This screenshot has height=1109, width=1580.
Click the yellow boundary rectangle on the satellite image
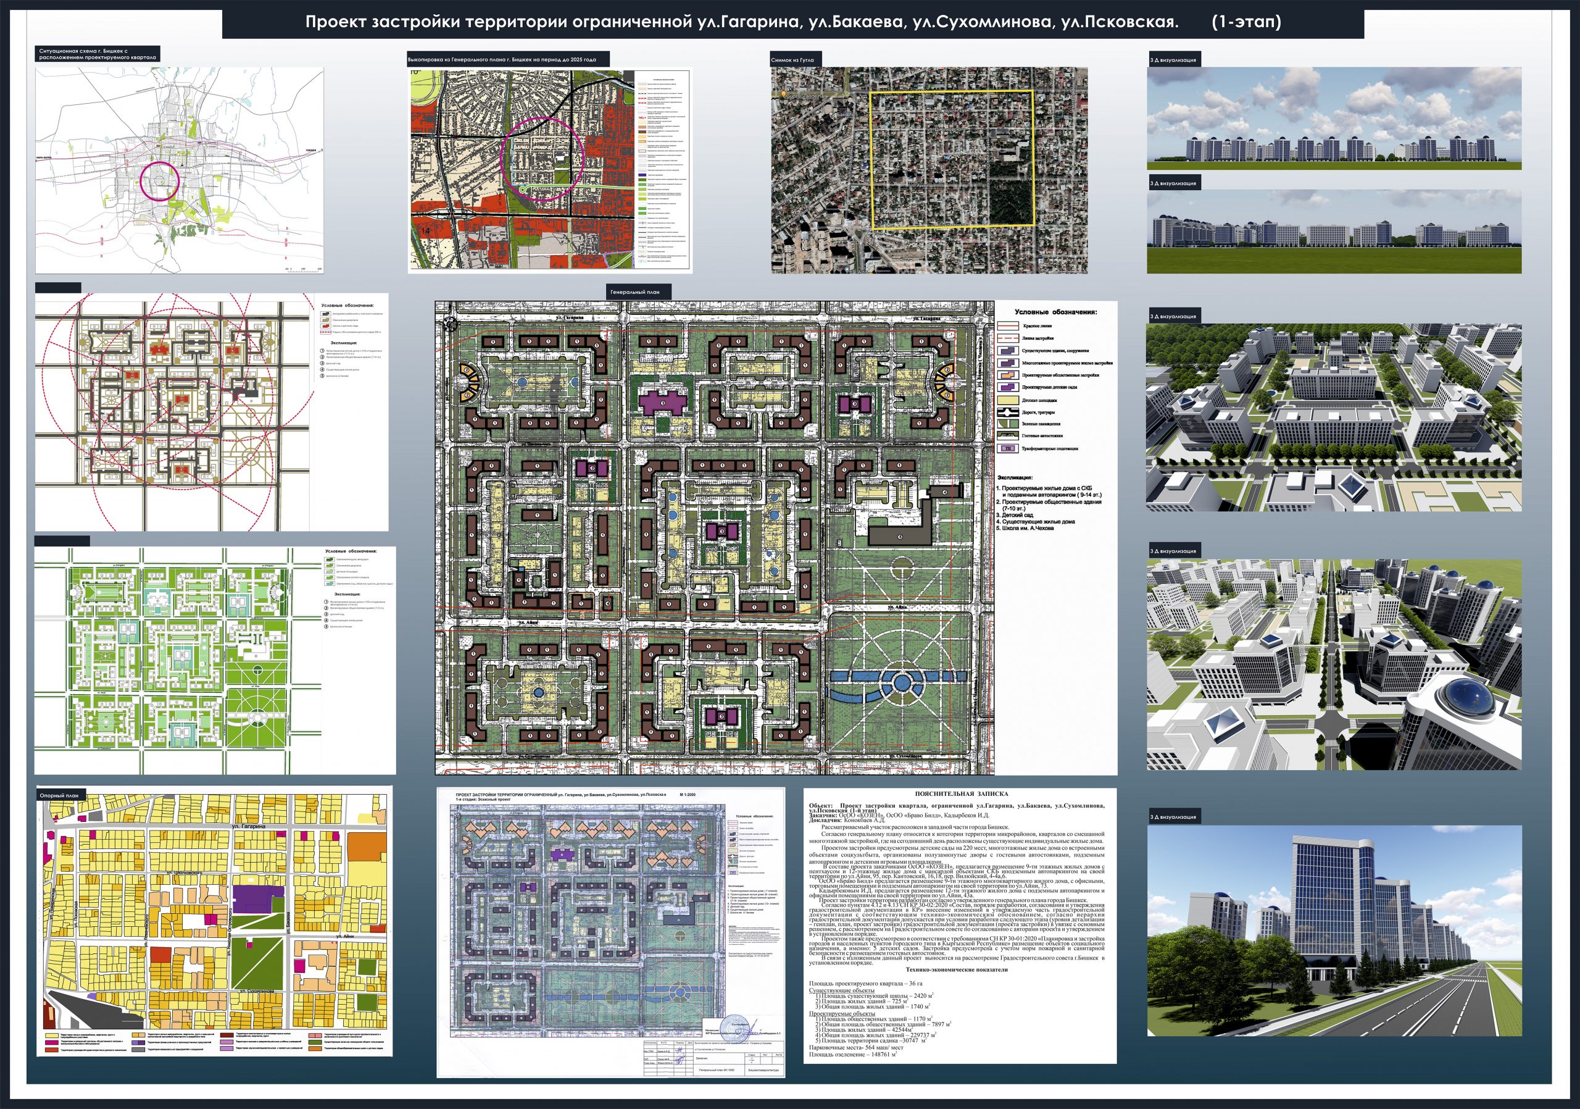[952, 159]
